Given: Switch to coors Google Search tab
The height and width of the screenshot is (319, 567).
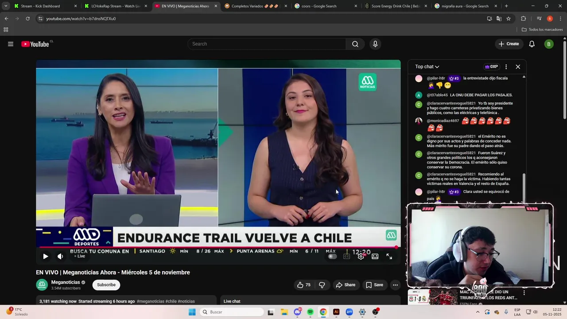Looking at the screenshot, I should coord(326,6).
